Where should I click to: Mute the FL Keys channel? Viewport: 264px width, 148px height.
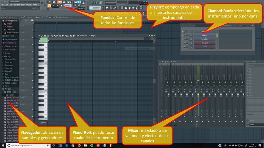coord(182,35)
